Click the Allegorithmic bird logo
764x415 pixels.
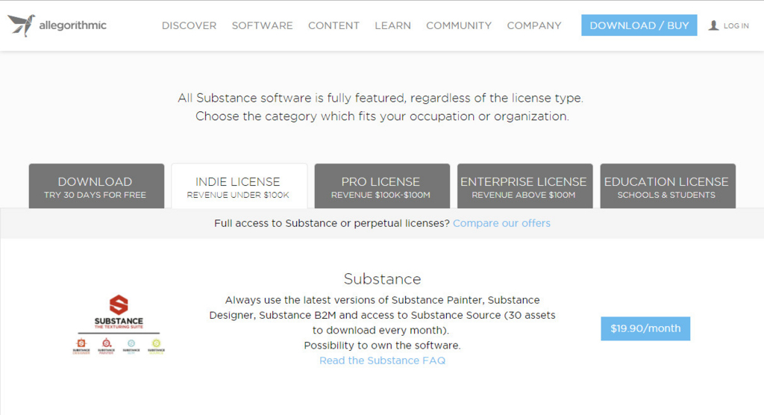point(22,25)
